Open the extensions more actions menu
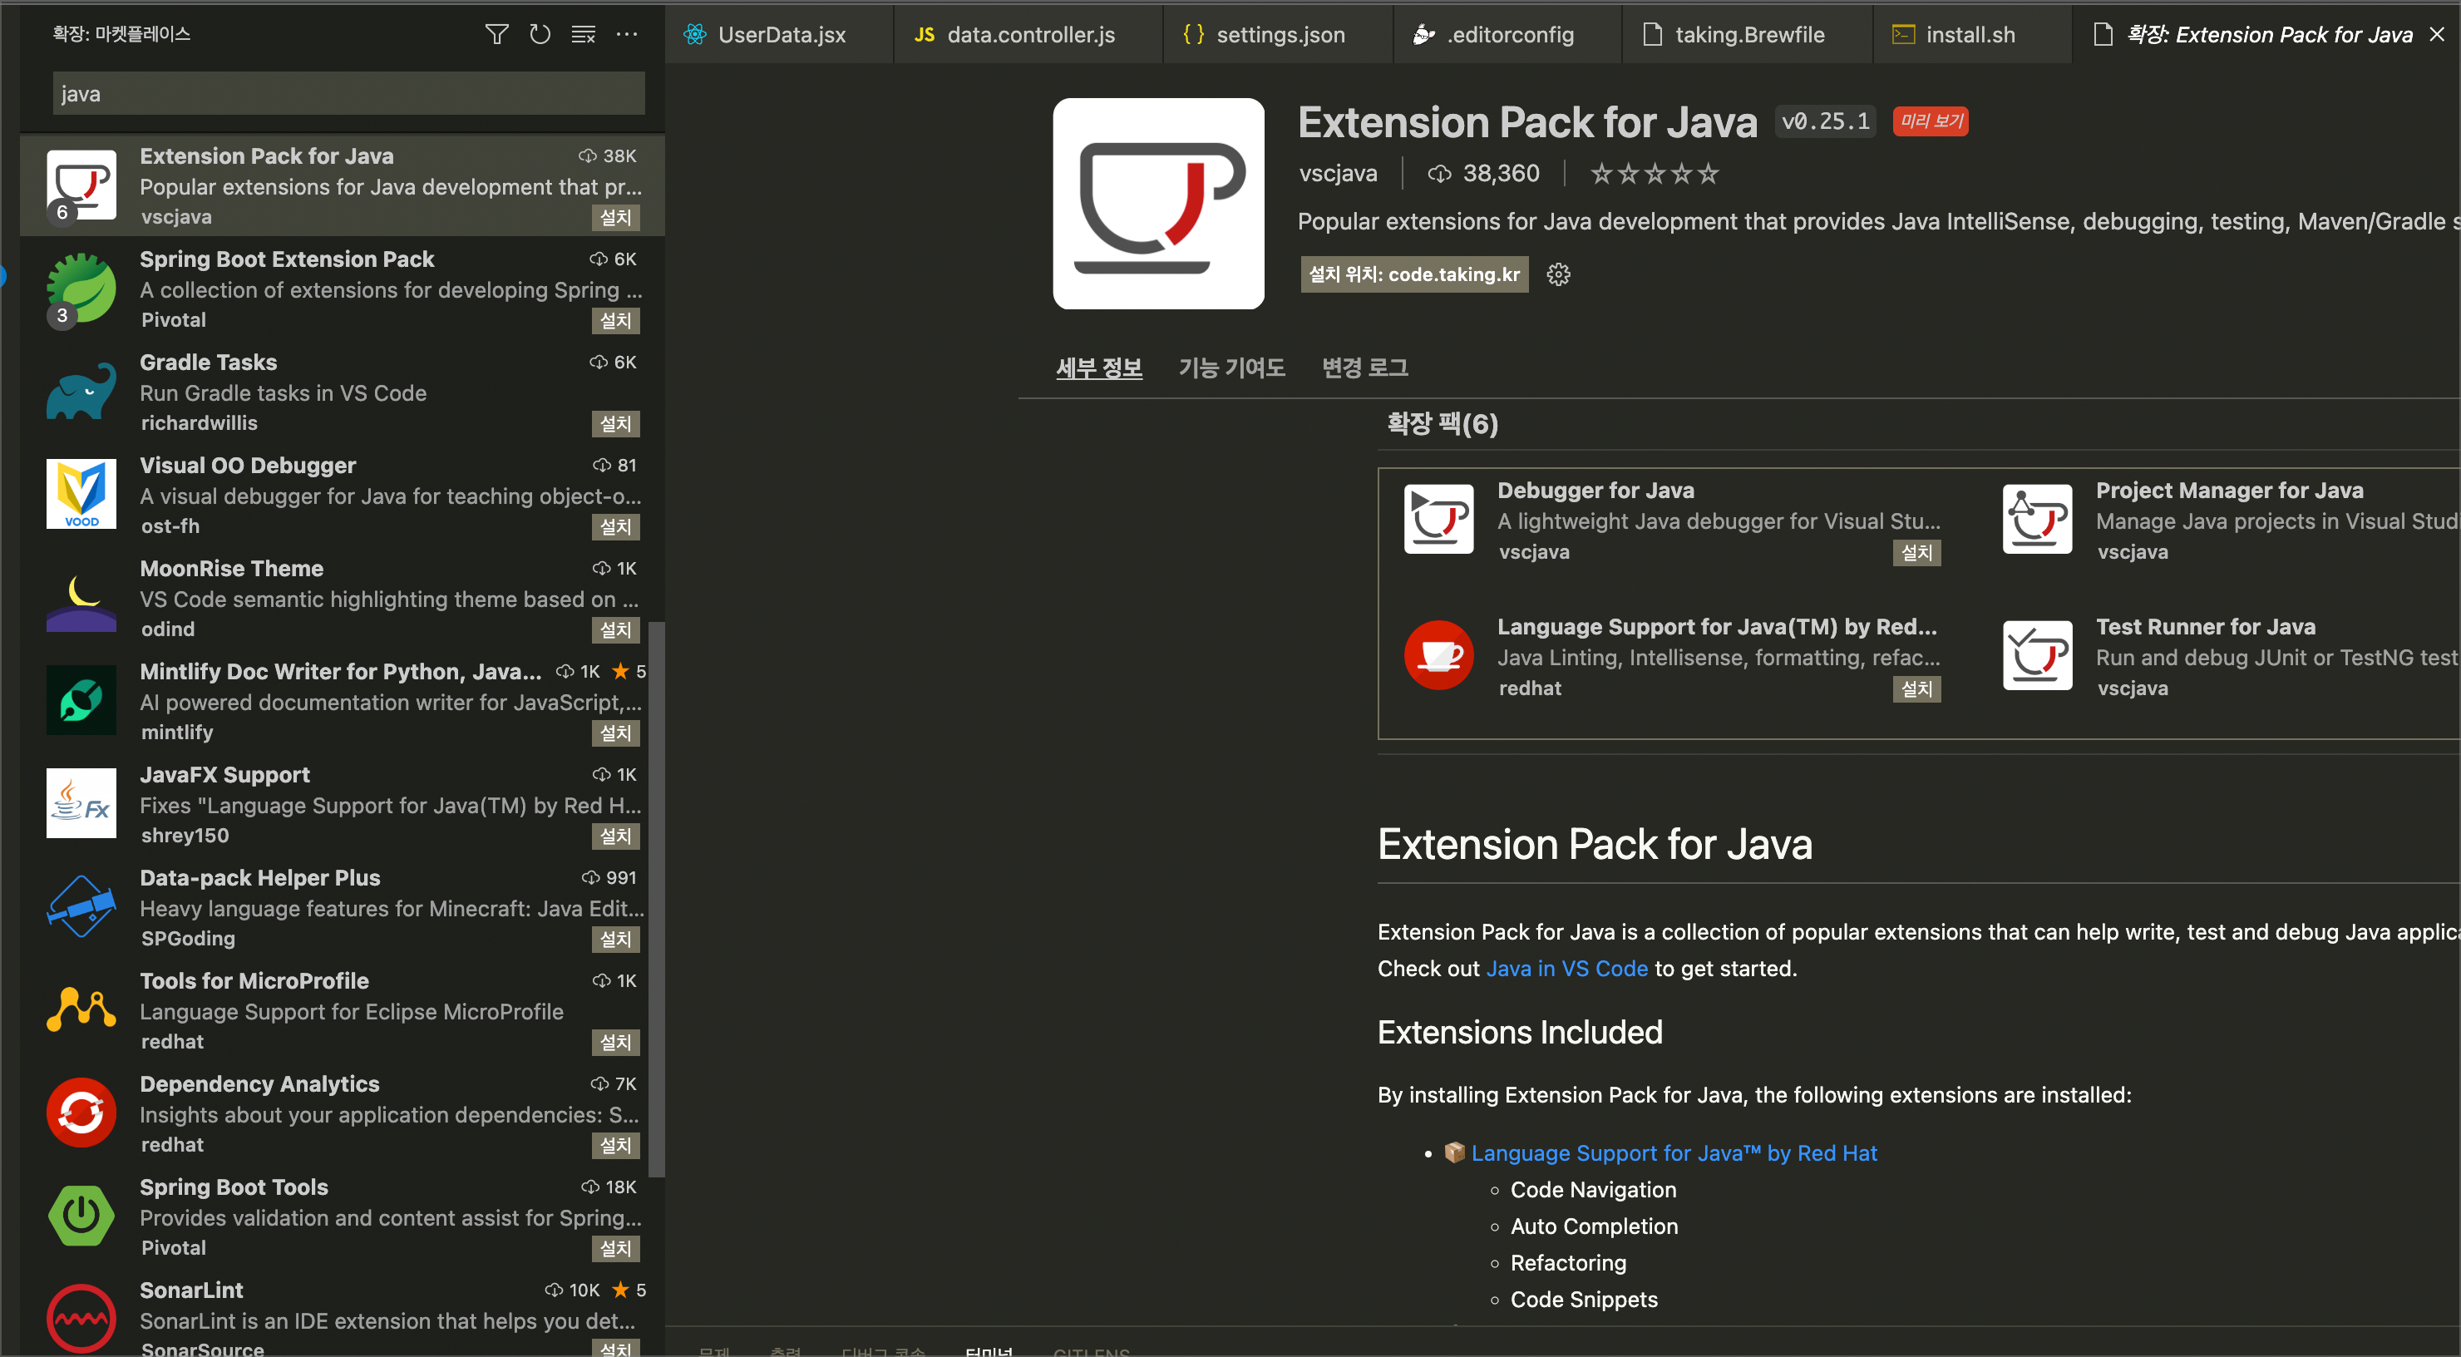Viewport: 2461px width, 1357px height. click(x=628, y=33)
